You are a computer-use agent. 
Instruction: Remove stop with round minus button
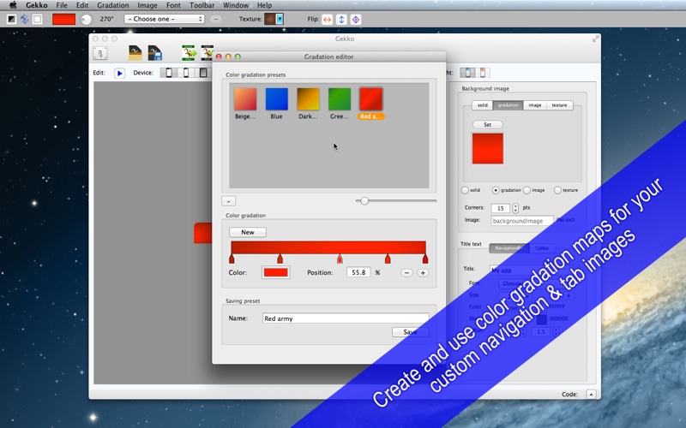click(x=406, y=273)
